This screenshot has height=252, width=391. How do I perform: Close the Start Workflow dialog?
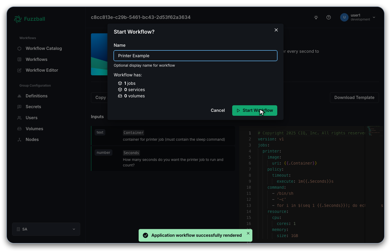276,30
